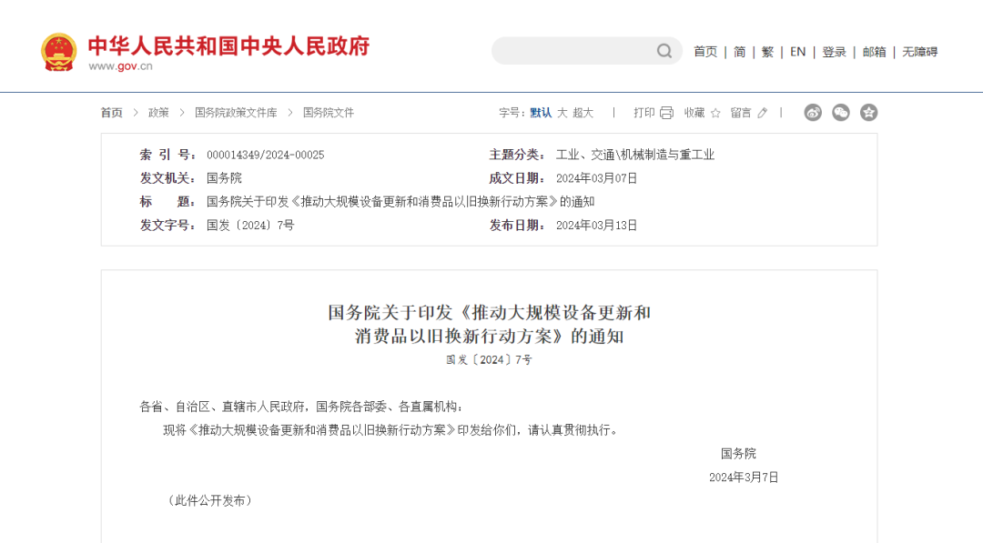Open 政策 breadcrumb link
The width and height of the screenshot is (983, 543).
coord(158,113)
